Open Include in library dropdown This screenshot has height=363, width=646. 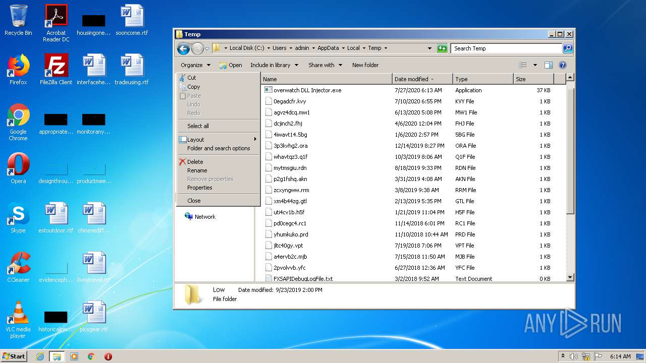pyautogui.click(x=274, y=65)
